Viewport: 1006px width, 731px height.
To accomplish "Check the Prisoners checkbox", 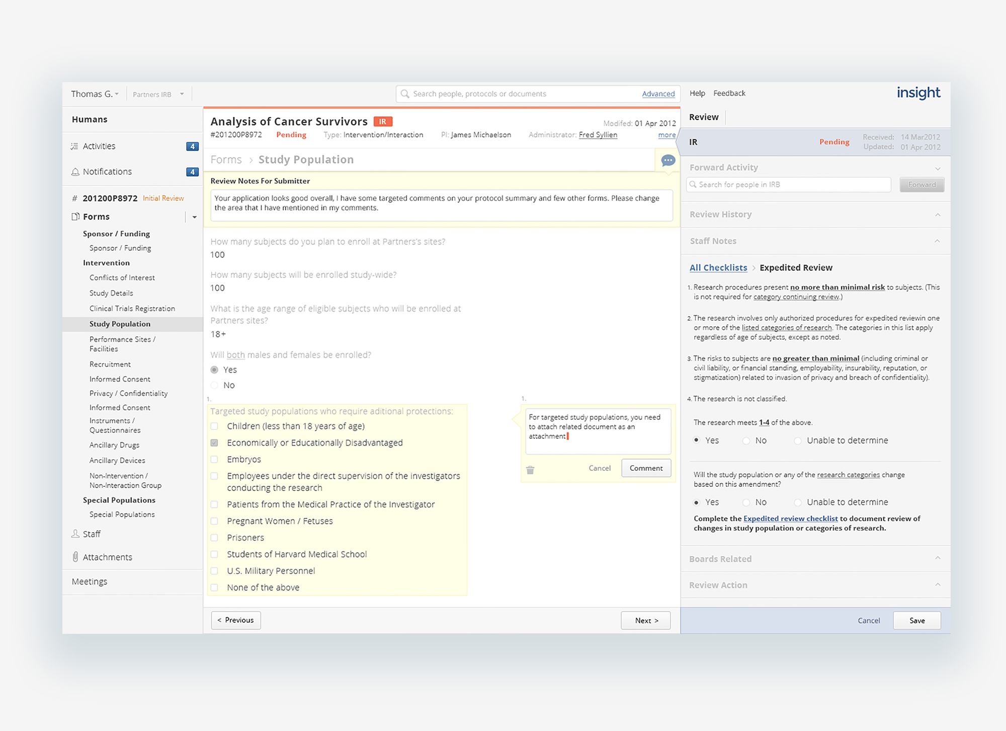I will pyautogui.click(x=214, y=538).
